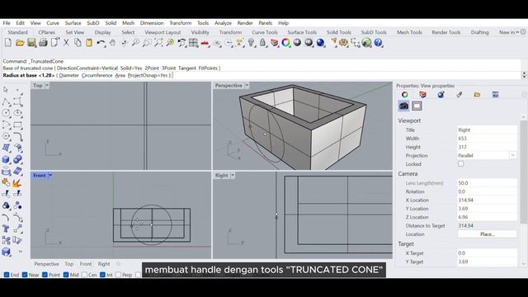Toggle the Mid osnap checkbox

click(x=66, y=275)
